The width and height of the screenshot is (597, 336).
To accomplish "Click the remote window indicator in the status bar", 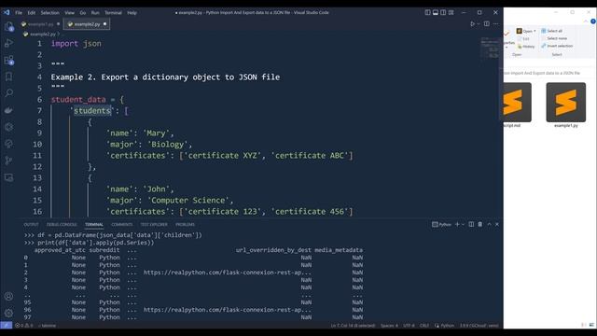I will [x=7, y=326].
